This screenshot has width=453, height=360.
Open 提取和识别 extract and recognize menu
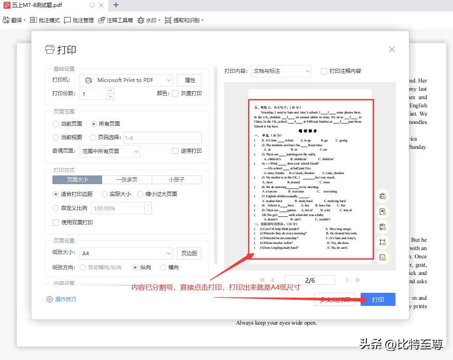pyautogui.click(x=184, y=20)
